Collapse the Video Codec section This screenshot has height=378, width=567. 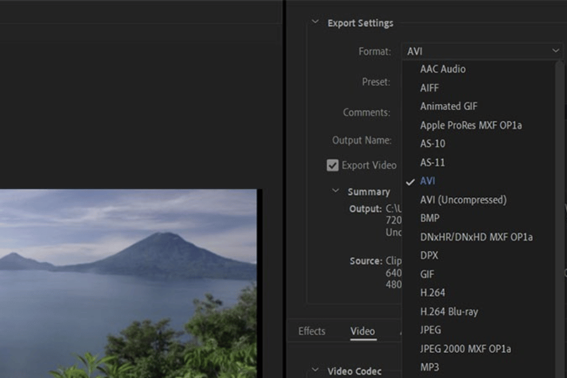coord(315,371)
